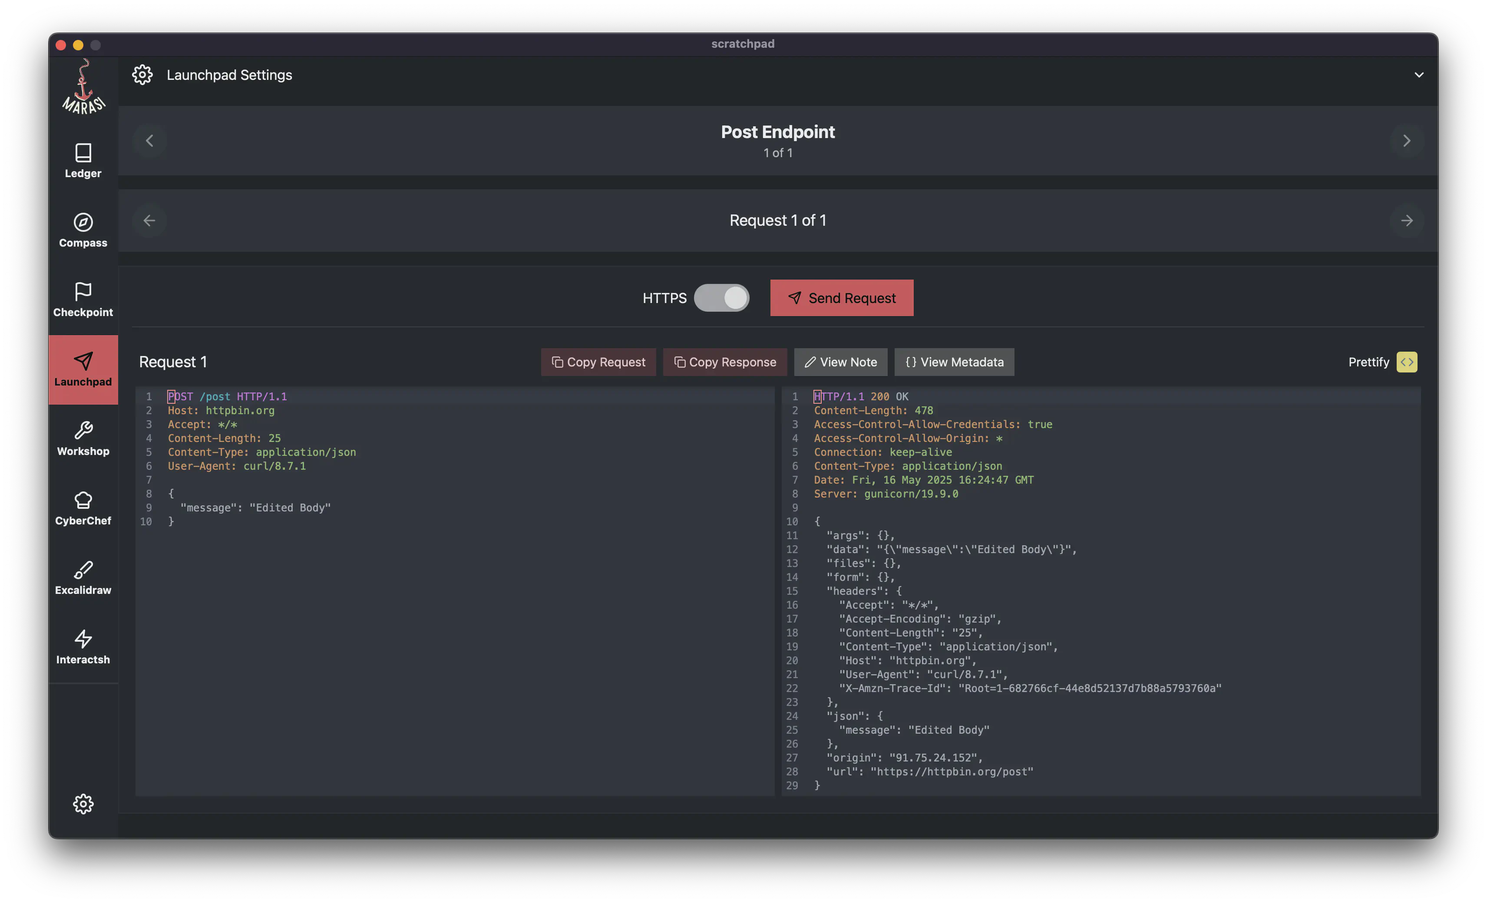Copy the response with Copy Response
Viewport: 1487px width, 903px height.
coord(725,362)
